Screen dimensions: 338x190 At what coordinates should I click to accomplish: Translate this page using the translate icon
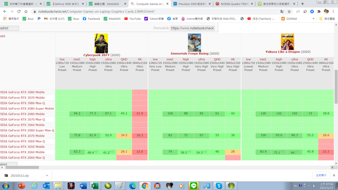point(282,11)
